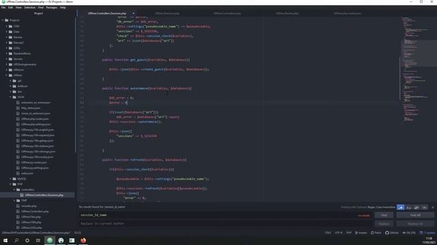Toggle the Whole Word find option
The width and height of the screenshot is (437, 245).
coord(424,208)
